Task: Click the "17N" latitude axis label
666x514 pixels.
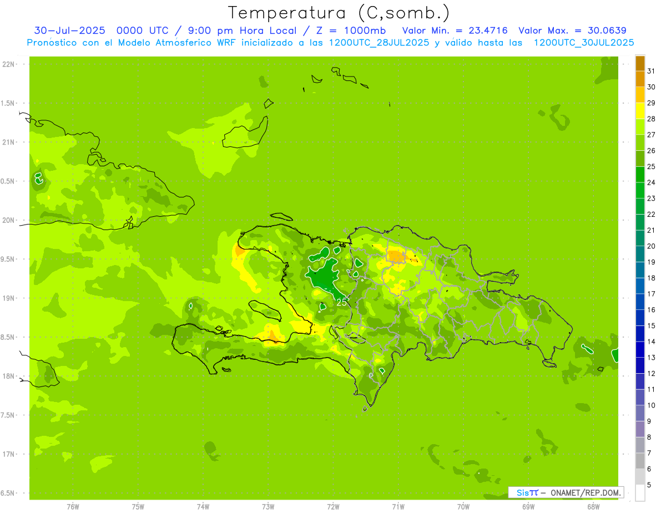Action: 8,454
